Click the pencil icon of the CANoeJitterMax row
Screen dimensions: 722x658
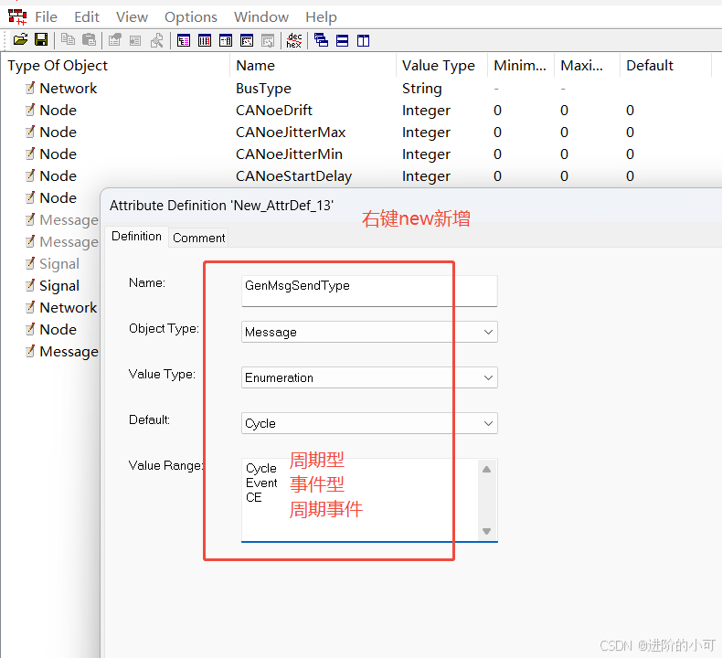pos(30,133)
